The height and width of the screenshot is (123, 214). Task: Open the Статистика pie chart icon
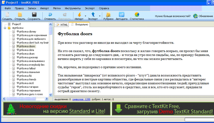[137, 14]
